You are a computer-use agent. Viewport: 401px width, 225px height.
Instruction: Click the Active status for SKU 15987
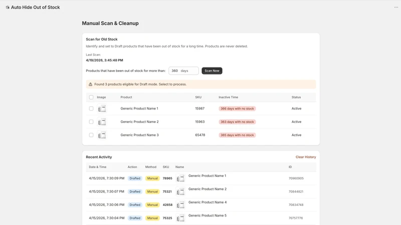point(296,108)
